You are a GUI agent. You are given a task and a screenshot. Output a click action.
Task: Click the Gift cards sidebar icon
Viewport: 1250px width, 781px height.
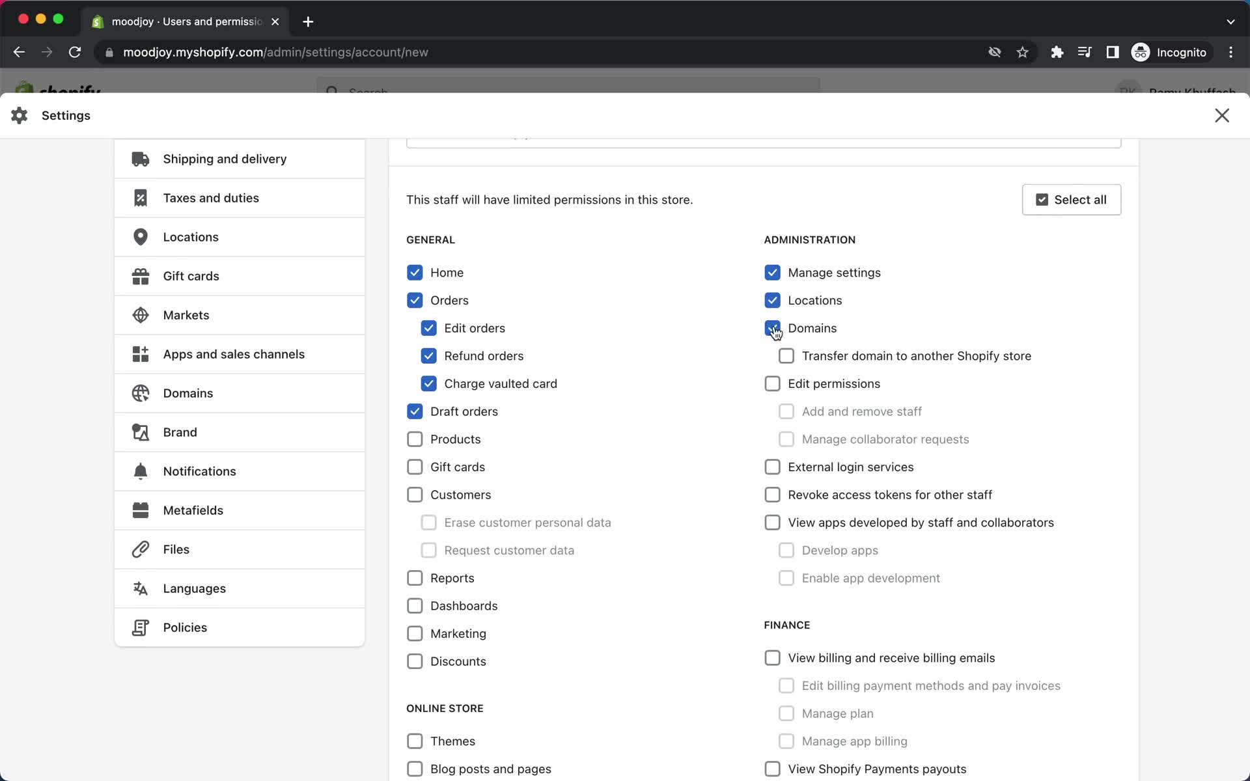tap(139, 275)
